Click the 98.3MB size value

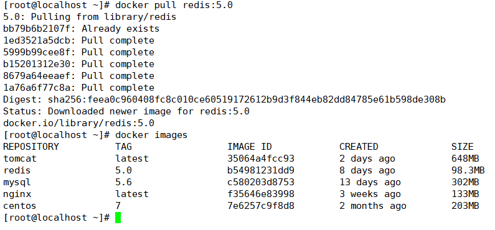pos(468,170)
